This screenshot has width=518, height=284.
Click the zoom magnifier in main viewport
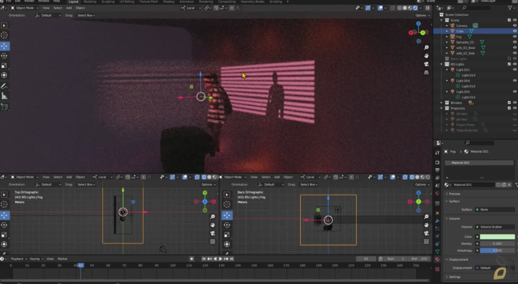tap(426, 48)
